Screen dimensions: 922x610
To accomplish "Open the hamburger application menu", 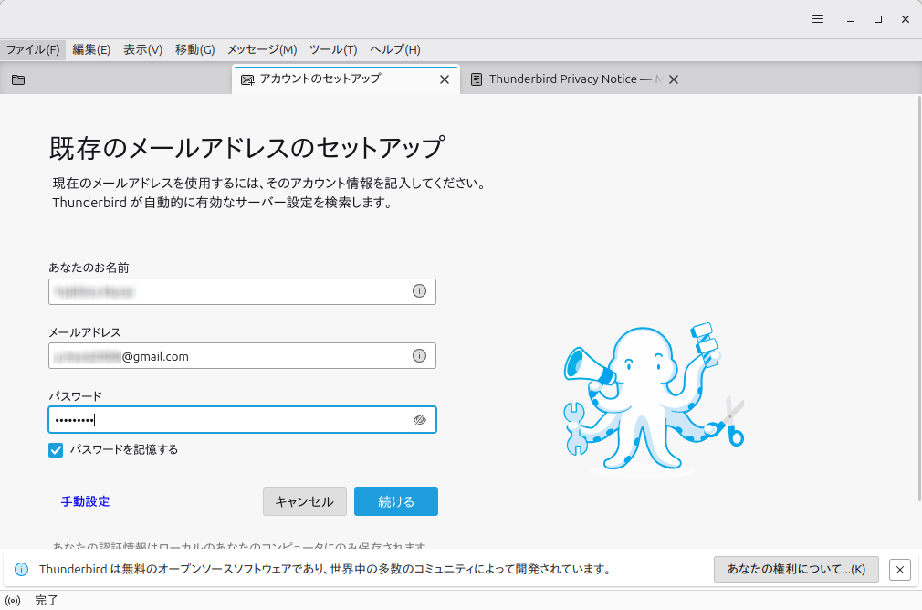I will [819, 19].
